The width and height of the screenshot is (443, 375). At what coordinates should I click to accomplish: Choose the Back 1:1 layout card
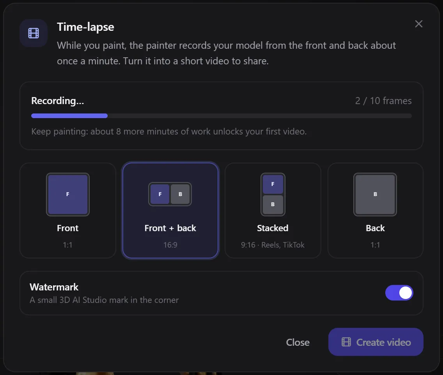coord(375,210)
